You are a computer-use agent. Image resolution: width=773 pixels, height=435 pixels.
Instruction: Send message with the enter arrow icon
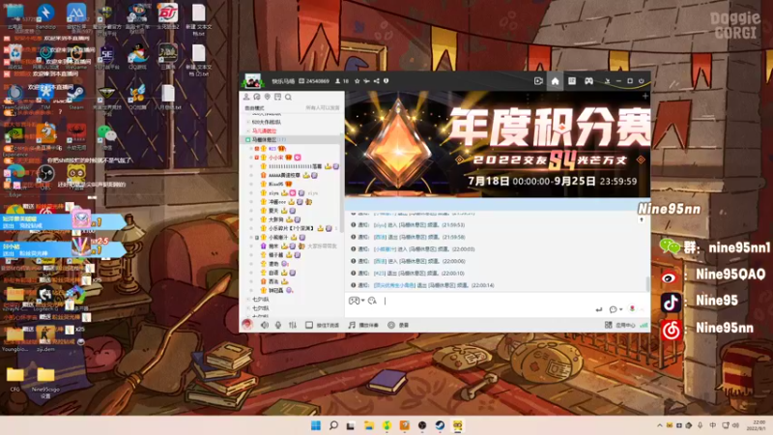click(x=598, y=309)
